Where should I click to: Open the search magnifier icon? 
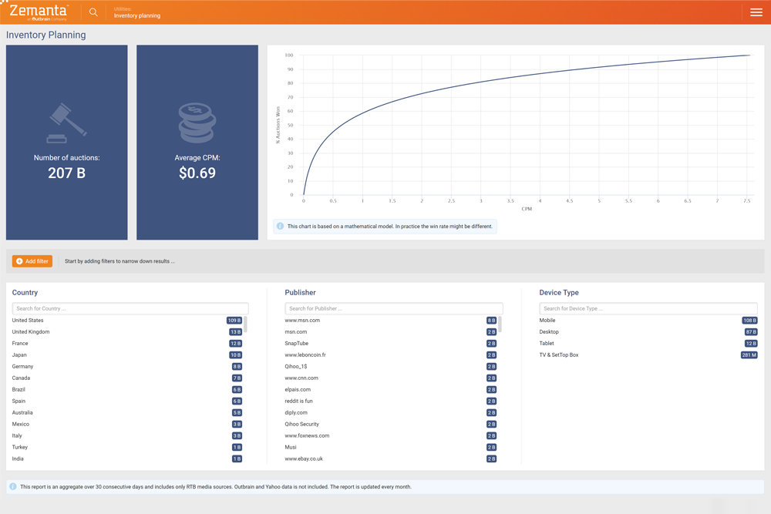tap(93, 12)
